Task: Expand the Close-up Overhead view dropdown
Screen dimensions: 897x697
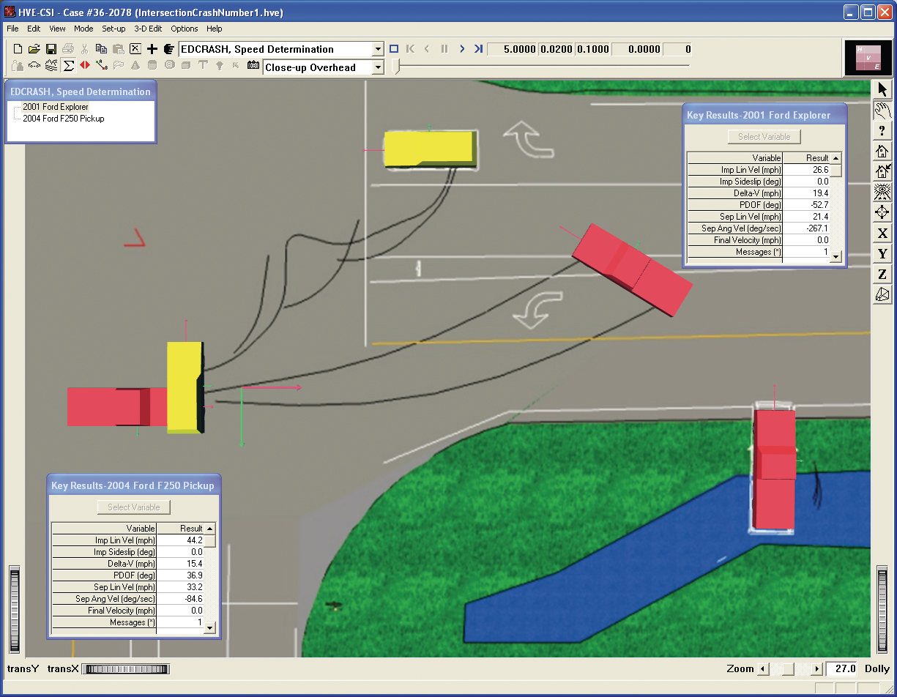Action: pyautogui.click(x=378, y=67)
